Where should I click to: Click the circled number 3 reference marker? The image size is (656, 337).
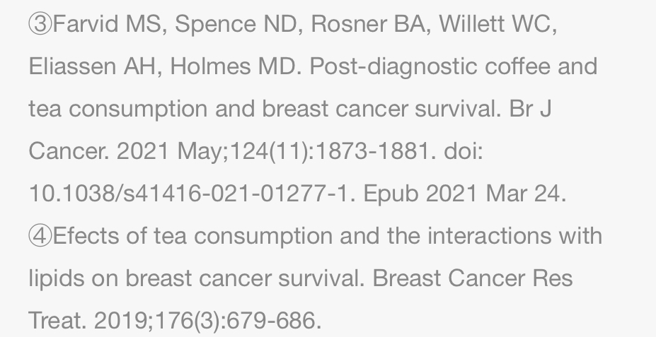[40, 24]
